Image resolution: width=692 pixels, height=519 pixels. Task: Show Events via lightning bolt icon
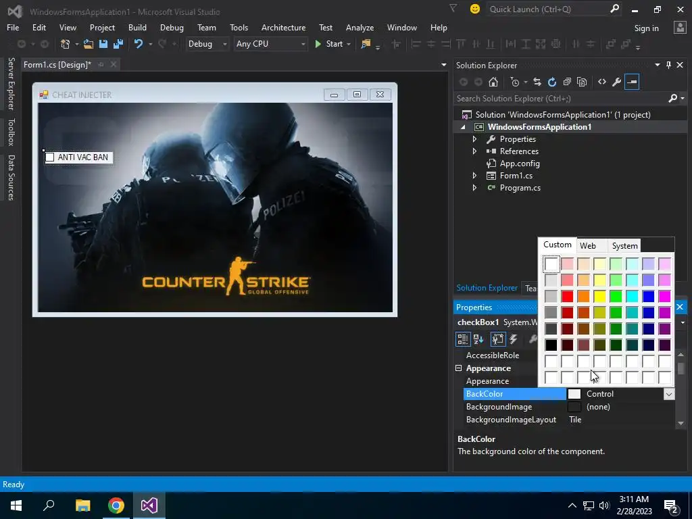pyautogui.click(x=514, y=339)
